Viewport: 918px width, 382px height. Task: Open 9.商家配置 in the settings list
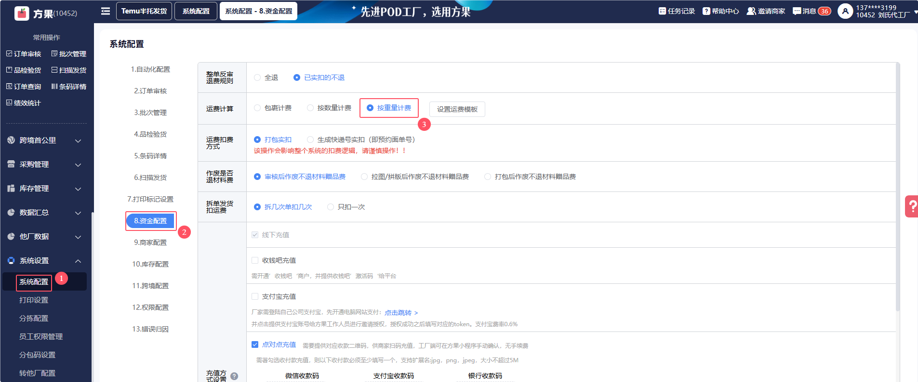pos(150,242)
